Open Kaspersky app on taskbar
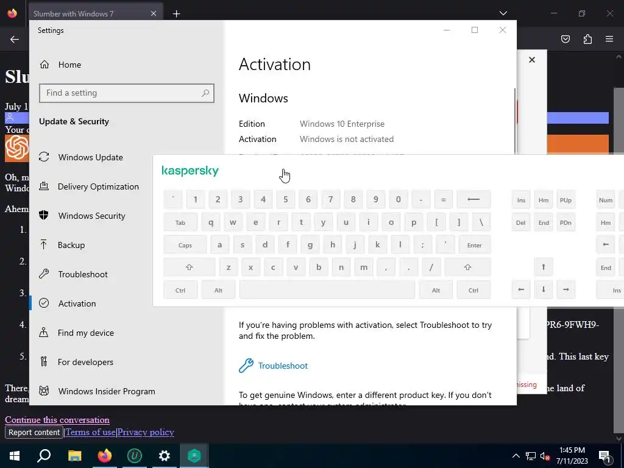 click(194, 456)
